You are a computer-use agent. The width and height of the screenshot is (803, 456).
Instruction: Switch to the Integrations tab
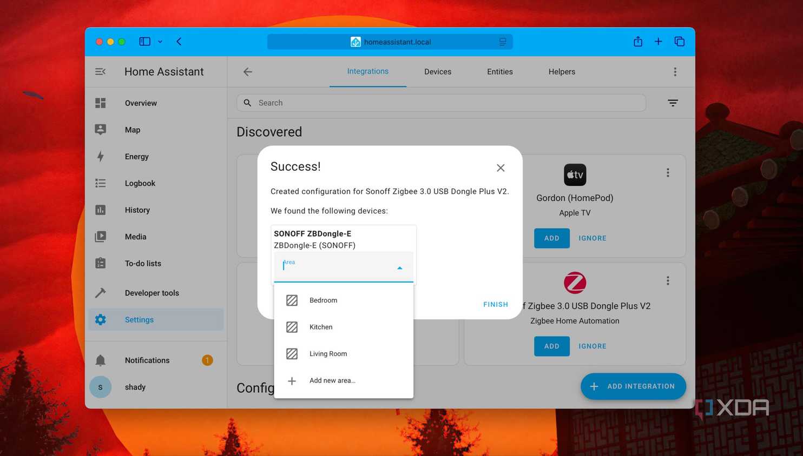click(x=368, y=71)
